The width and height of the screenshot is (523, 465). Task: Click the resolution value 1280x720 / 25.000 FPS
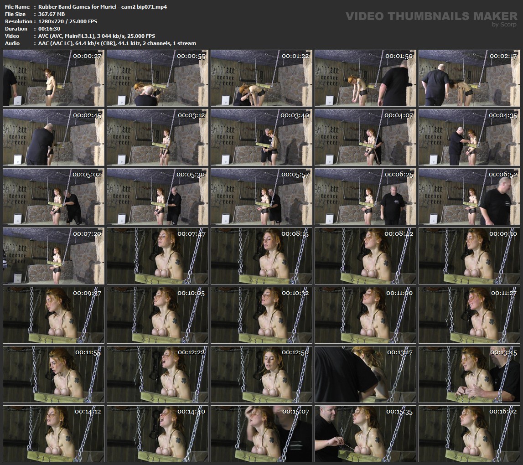pos(67,21)
